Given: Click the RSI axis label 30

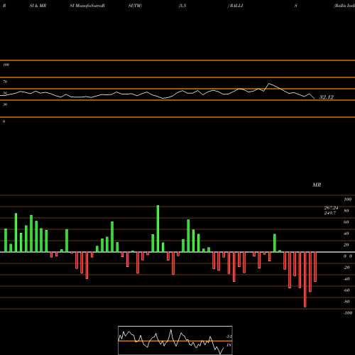Looking at the screenshot, I should pos(5,104).
